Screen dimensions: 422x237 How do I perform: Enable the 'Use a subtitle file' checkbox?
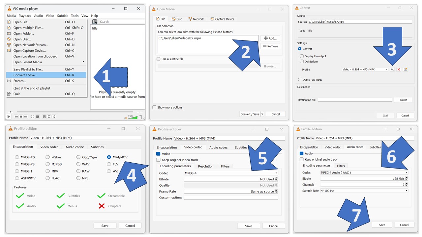(159, 59)
